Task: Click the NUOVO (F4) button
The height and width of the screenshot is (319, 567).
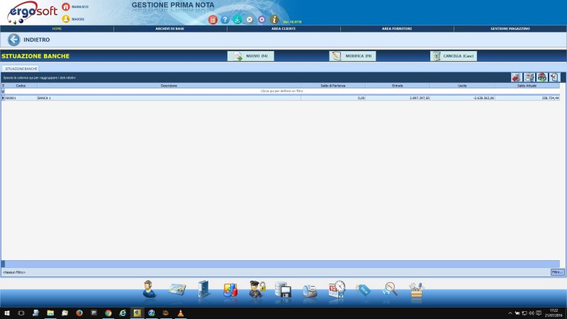Action: click(x=251, y=56)
